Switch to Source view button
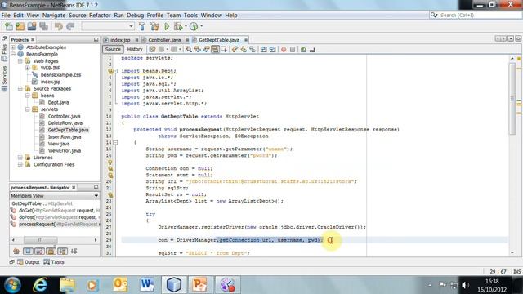Screen dimensions: 523x294 [113, 49]
